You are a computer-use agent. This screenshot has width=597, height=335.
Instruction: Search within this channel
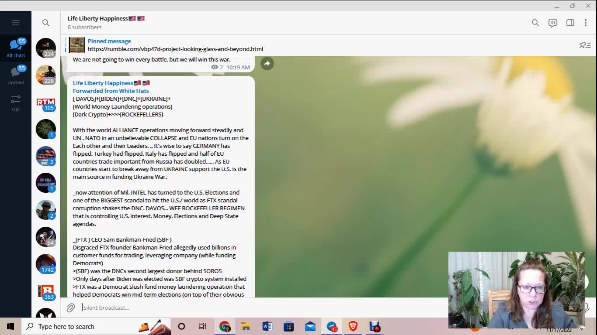point(535,23)
